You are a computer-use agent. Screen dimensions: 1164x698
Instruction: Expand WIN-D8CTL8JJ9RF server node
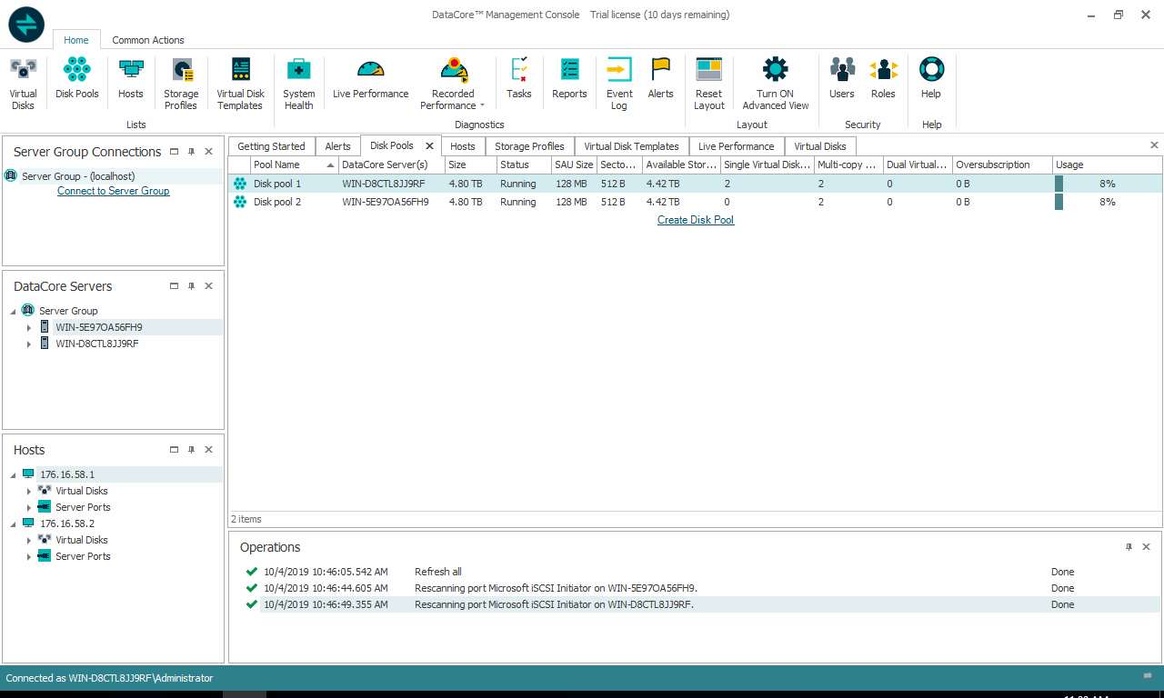pos(29,344)
